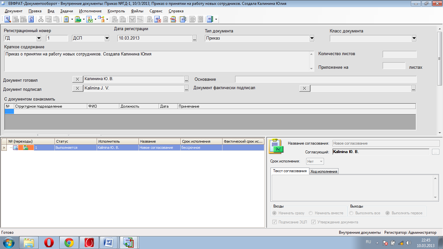Click the approval task icon in row 1
443x249 pixels.
26,148
